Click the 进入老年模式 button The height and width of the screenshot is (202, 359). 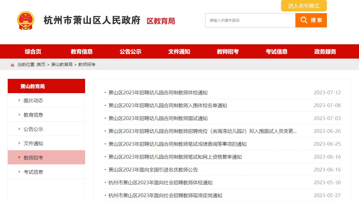pyautogui.click(x=304, y=6)
